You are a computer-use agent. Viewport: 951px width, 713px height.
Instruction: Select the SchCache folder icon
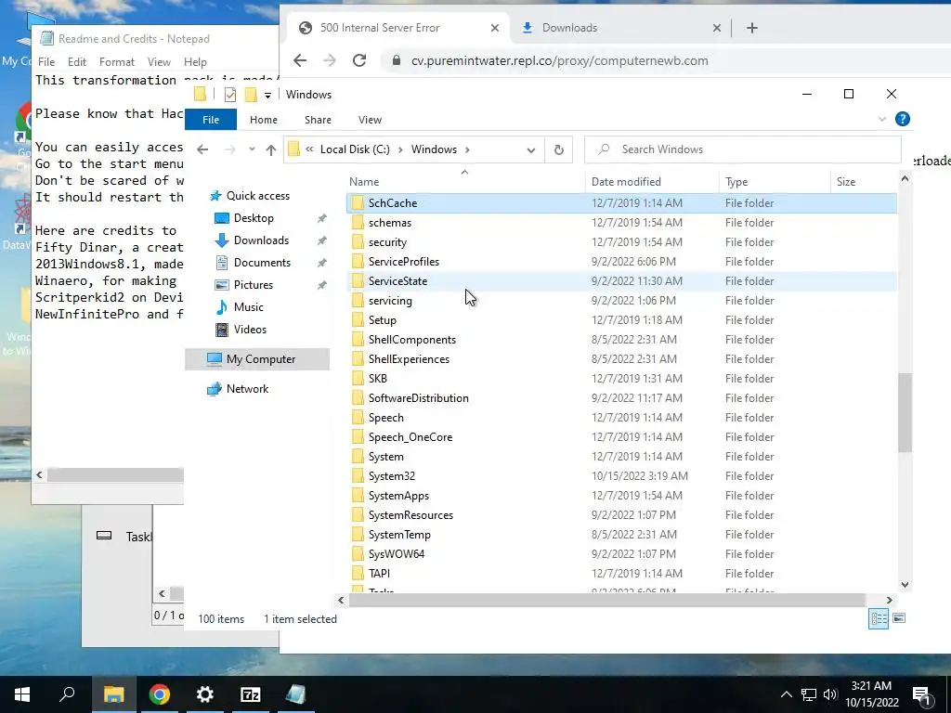358,203
